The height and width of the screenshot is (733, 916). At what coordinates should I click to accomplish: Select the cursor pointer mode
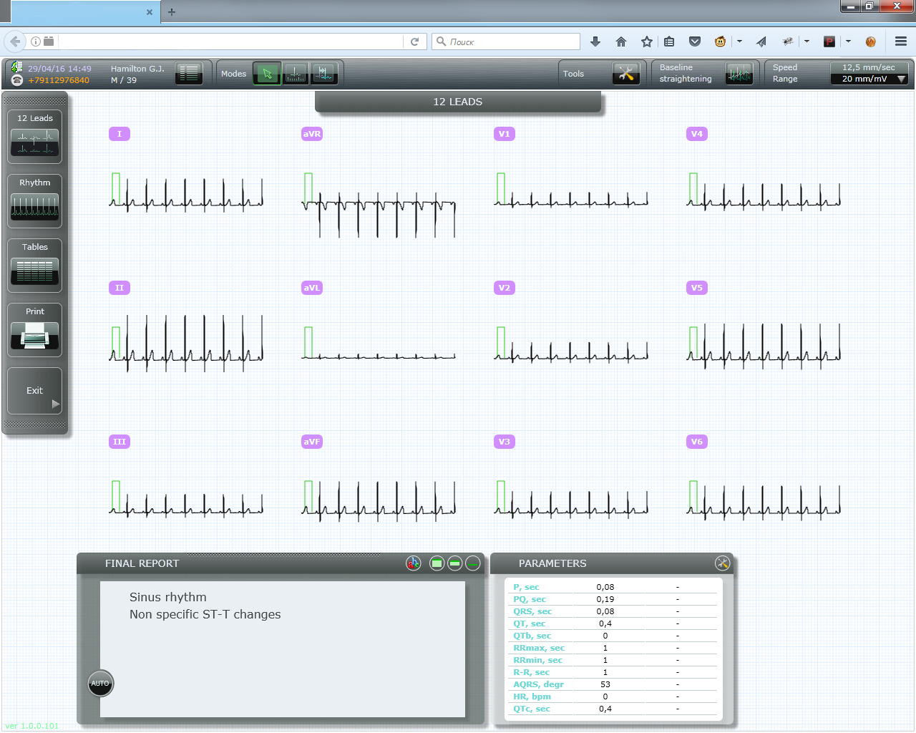268,73
